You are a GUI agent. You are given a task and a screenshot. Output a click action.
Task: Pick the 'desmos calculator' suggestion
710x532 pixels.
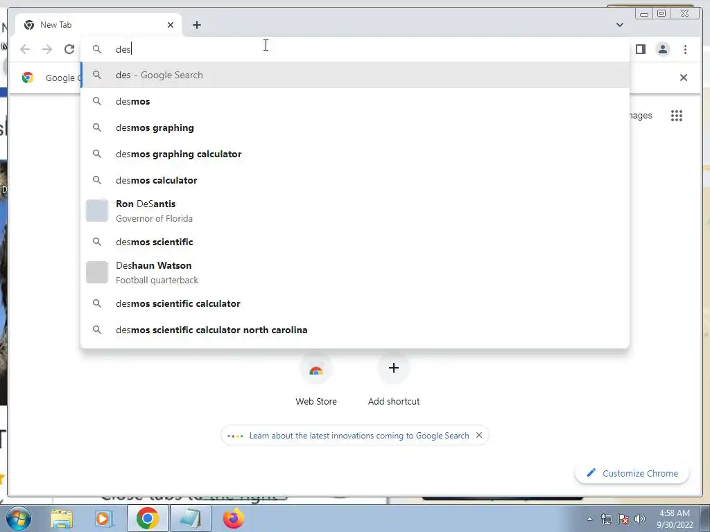355,180
